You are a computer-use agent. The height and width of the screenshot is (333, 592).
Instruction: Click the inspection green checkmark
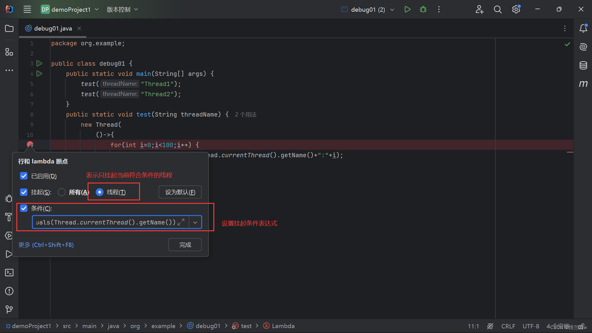pyautogui.click(x=567, y=44)
